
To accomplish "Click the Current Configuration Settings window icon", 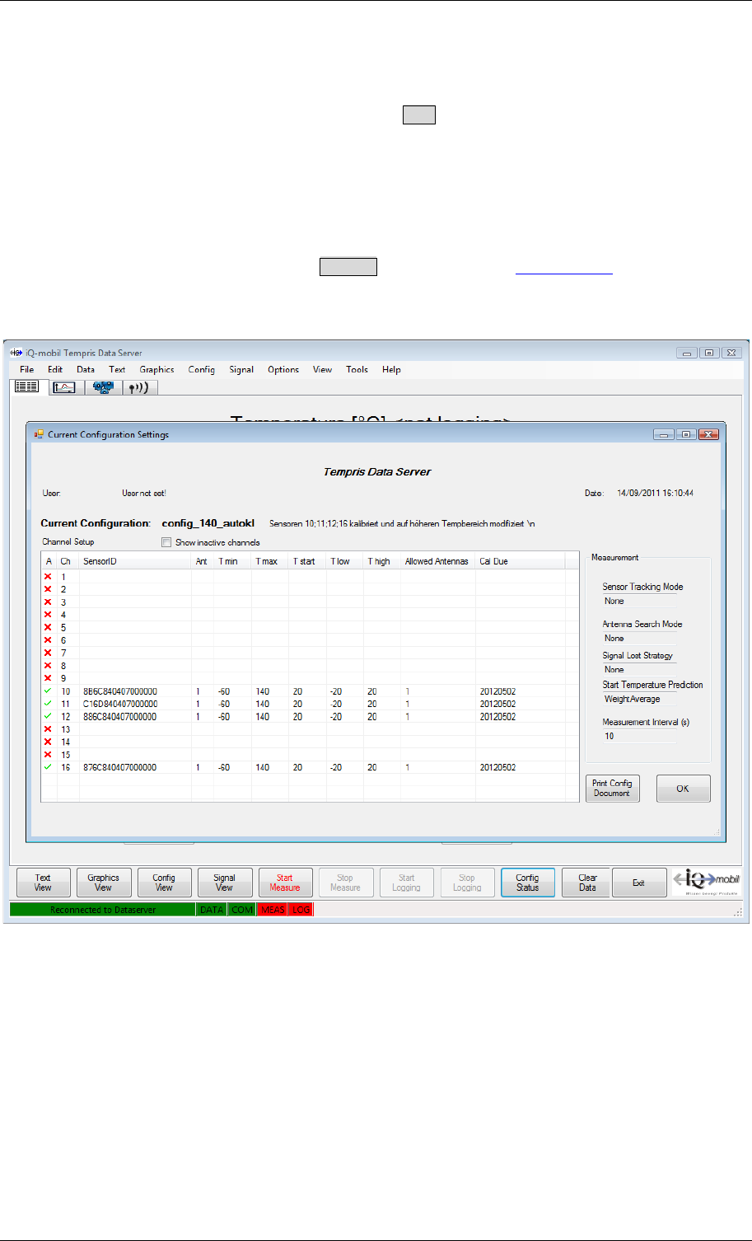I will tap(39, 434).
